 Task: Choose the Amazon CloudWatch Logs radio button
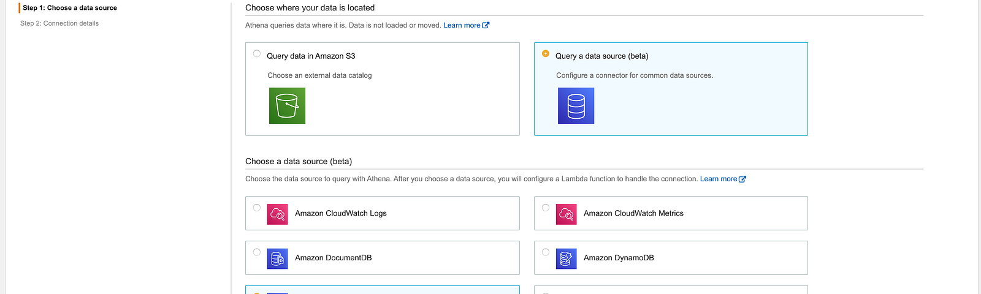coord(257,208)
